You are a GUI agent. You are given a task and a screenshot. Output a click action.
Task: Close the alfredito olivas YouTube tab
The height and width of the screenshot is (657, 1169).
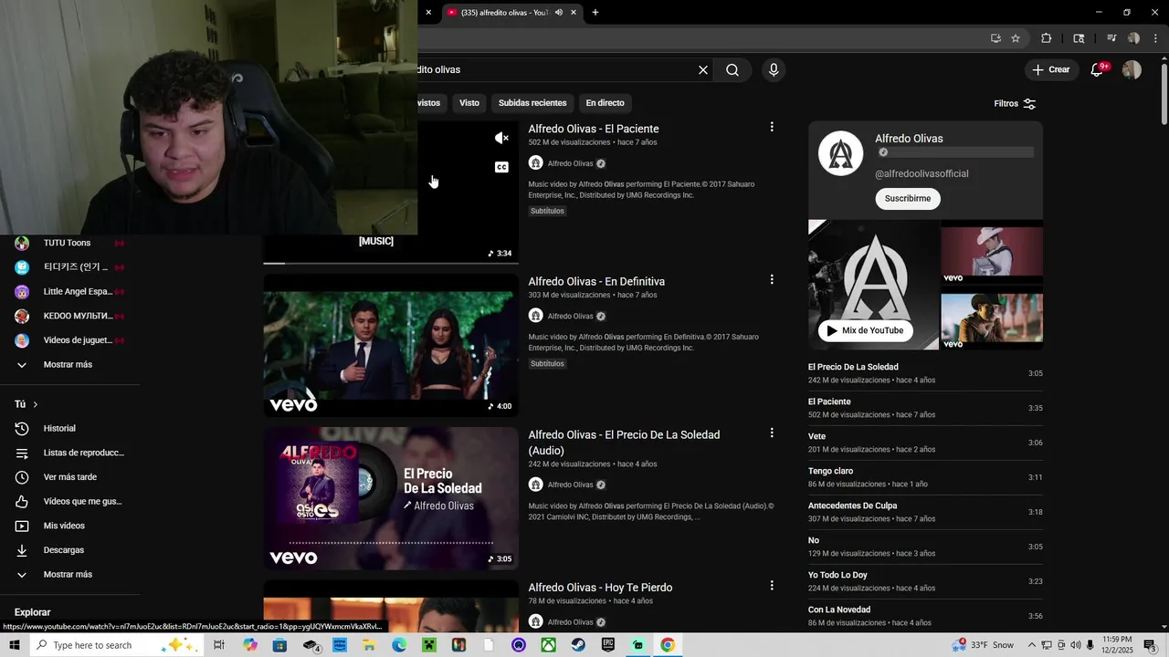click(x=574, y=13)
